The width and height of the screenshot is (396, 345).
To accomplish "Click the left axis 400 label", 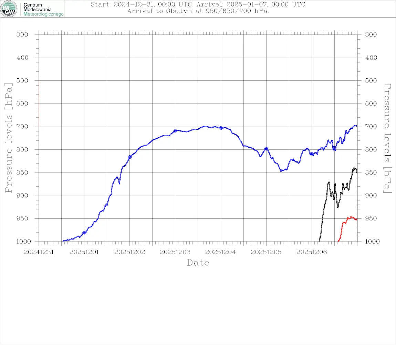I will click(22, 58).
